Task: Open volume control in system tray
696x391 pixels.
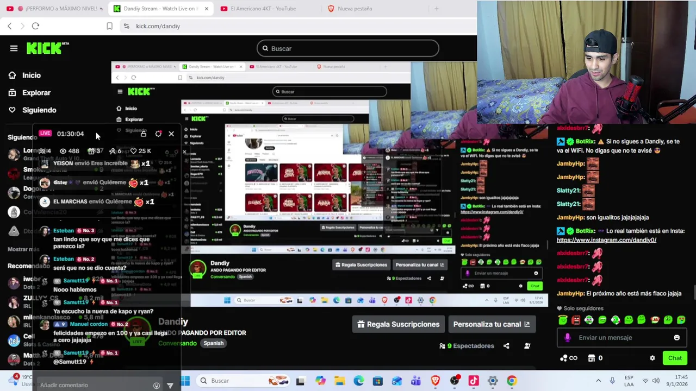Action: click(656, 381)
